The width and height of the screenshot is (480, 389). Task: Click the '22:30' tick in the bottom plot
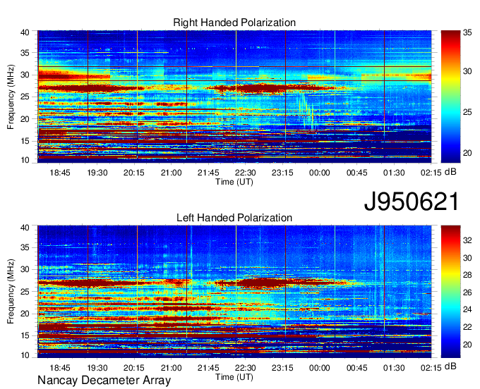(245, 368)
